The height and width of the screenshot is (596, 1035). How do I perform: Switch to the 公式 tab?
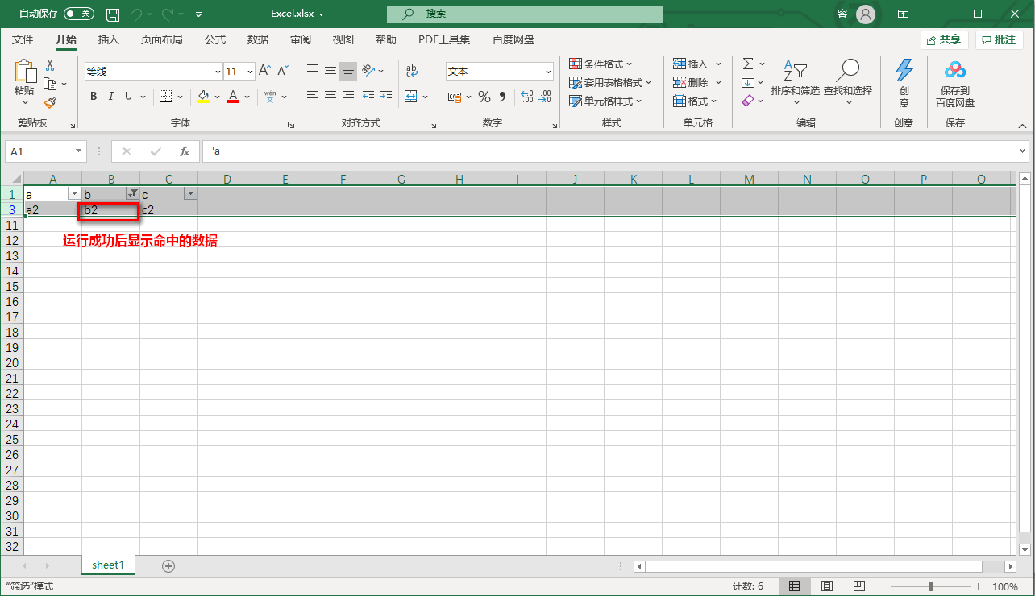click(x=215, y=39)
